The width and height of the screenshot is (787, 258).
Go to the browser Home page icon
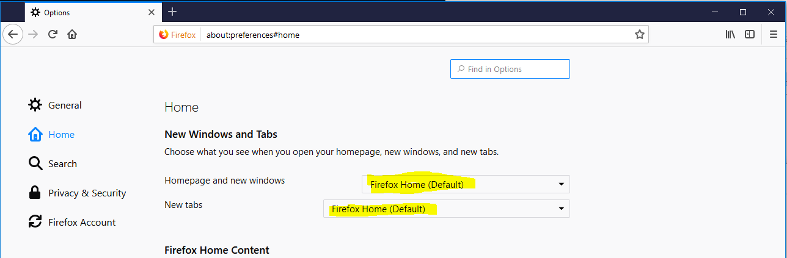(x=72, y=34)
